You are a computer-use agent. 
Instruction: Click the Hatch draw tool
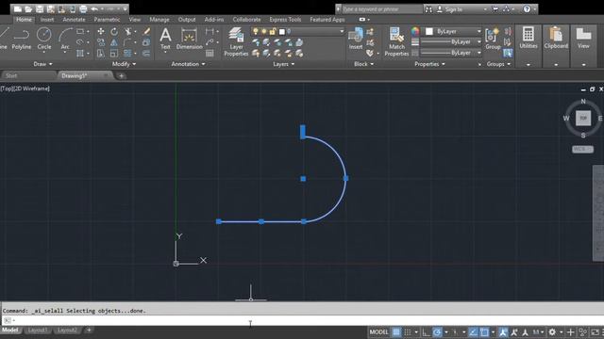point(80,53)
